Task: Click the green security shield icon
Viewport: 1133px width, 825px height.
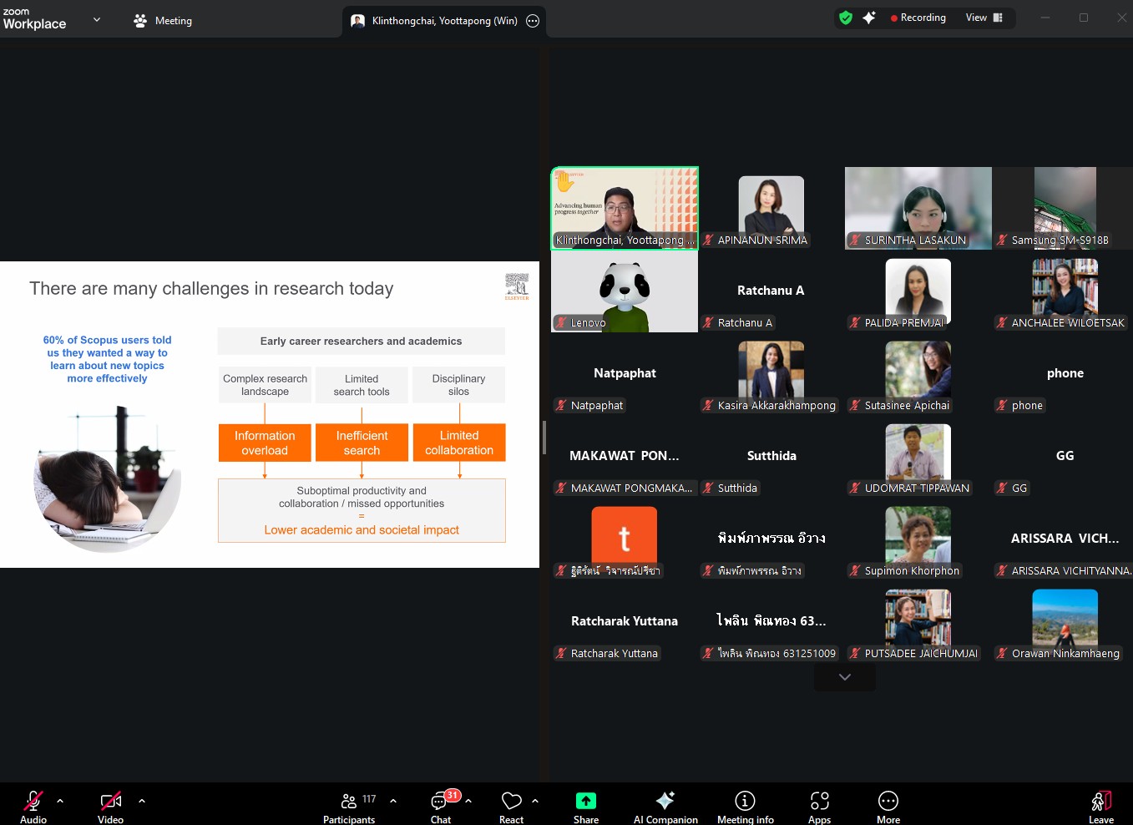Action: pyautogui.click(x=846, y=18)
